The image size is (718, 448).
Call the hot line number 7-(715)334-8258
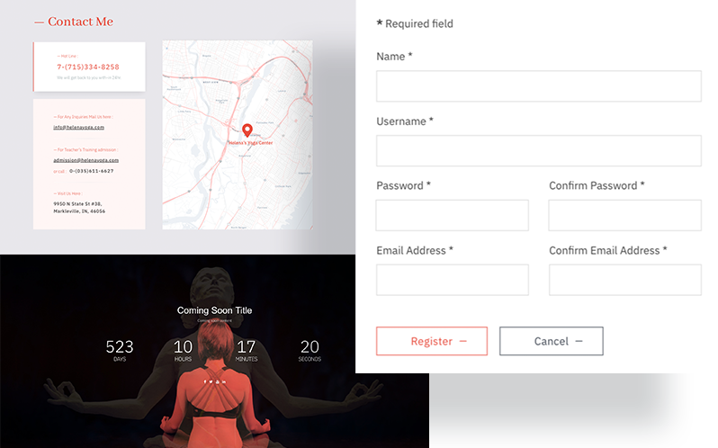click(88, 67)
